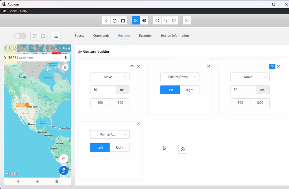Quit session with toolbar X icon
The image size is (289, 189).
(187, 20)
